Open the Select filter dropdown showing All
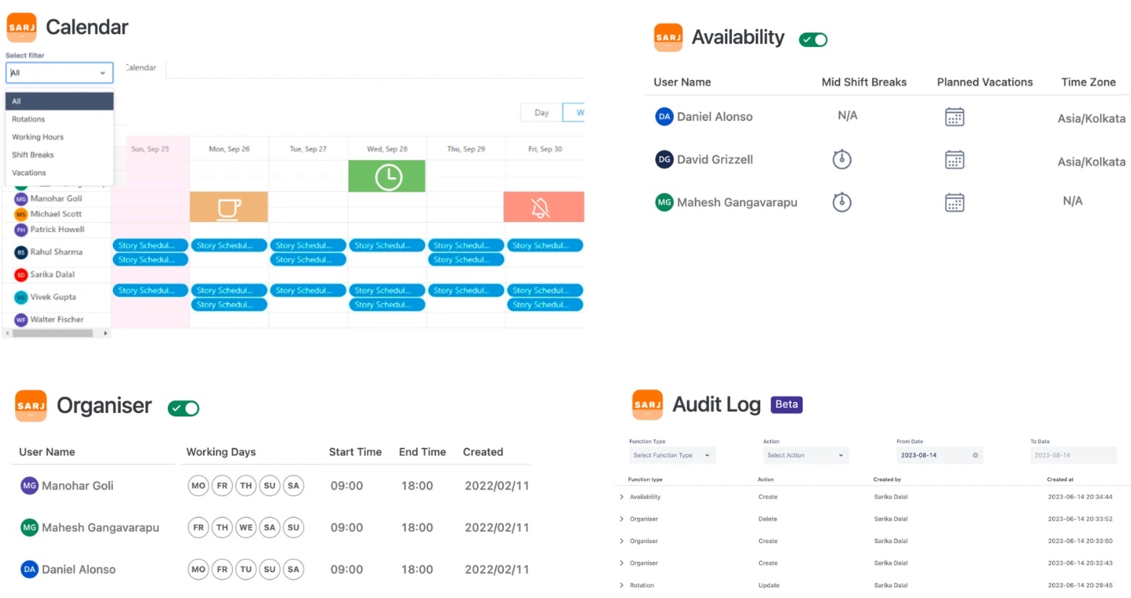1131x598 pixels. (x=59, y=73)
